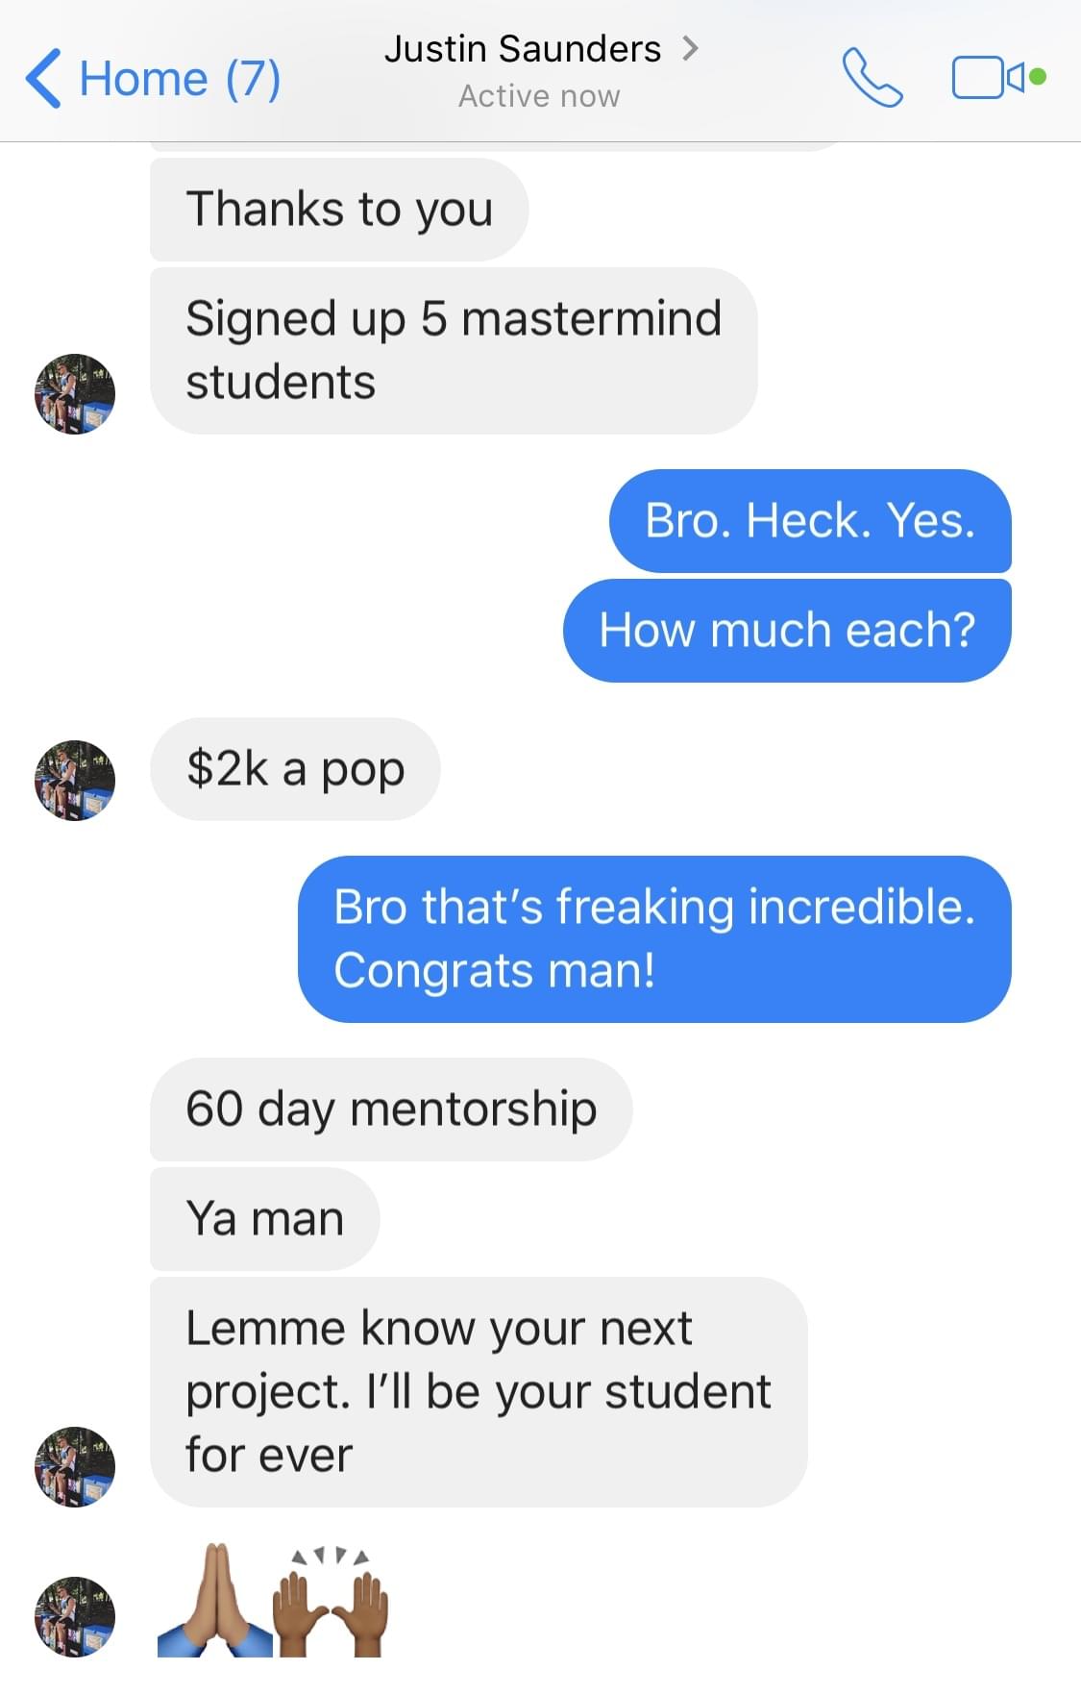
Task: Tap avatar beside the emoji message
Action: pyautogui.click(x=75, y=1616)
